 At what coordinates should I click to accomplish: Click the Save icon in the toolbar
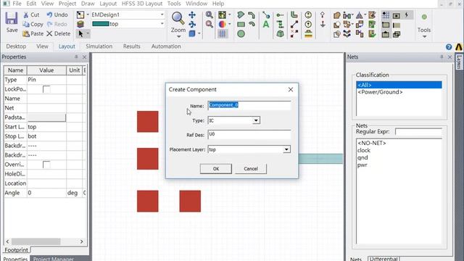pyautogui.click(x=12, y=19)
